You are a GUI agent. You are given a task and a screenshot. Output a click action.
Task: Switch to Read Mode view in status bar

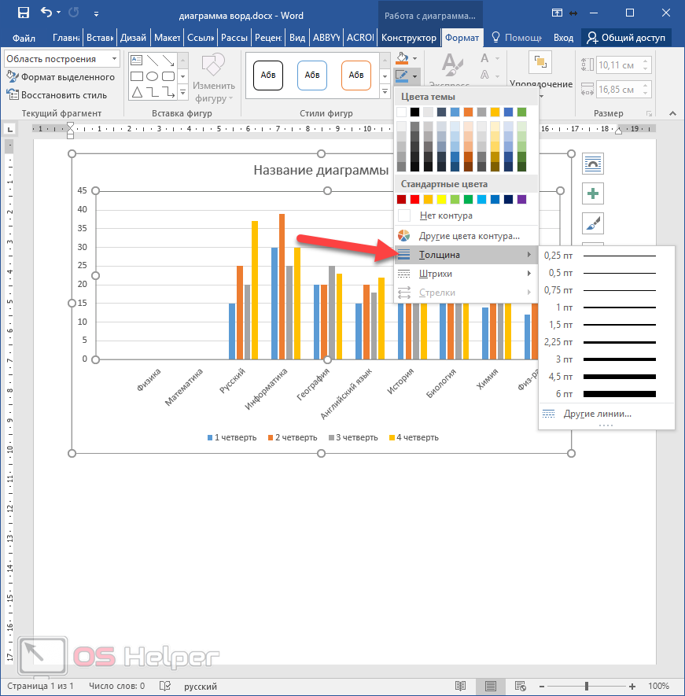(x=460, y=687)
